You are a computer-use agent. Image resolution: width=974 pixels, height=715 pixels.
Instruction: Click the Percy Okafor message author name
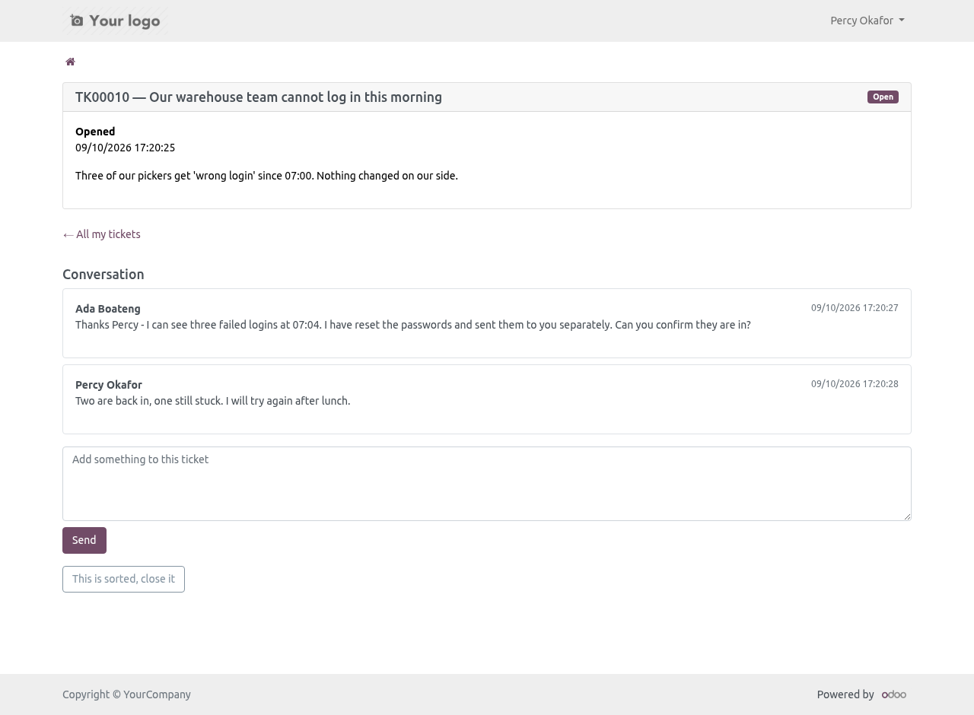[x=109, y=385]
